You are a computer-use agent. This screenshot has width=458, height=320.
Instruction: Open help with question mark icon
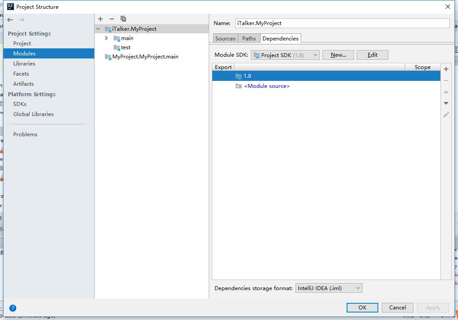click(x=13, y=308)
